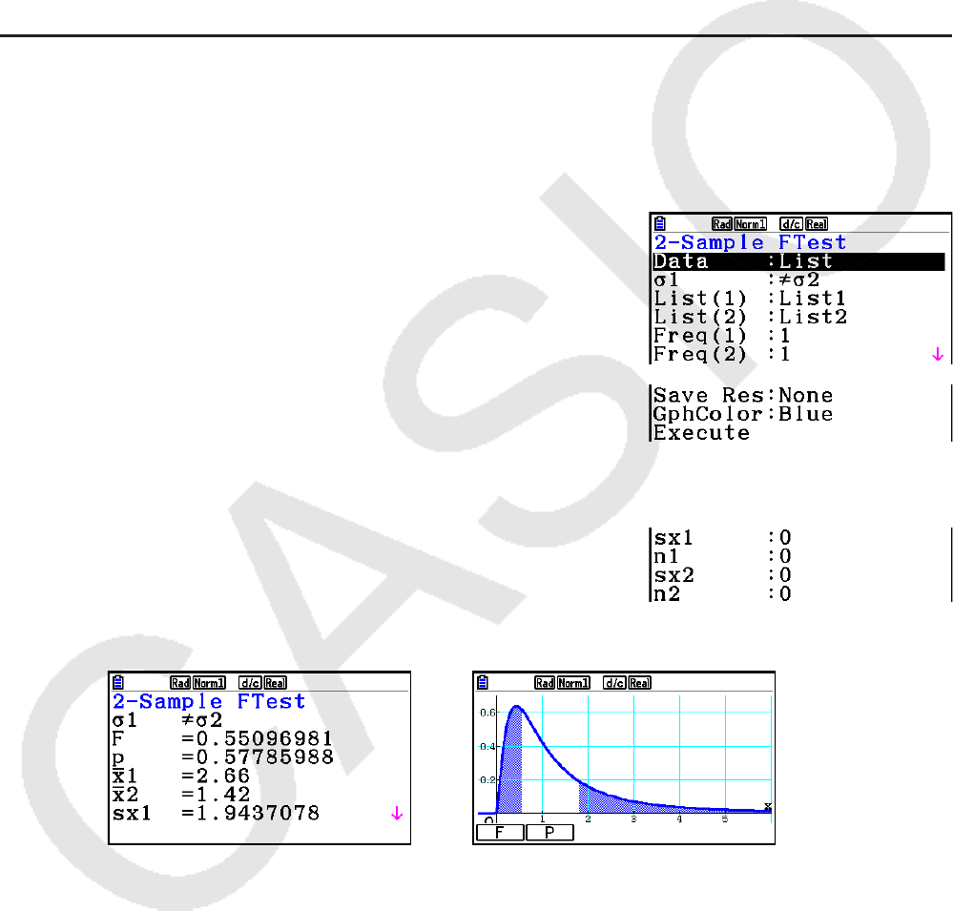The height and width of the screenshot is (911, 953).
Task: Click Norm1 indicator in graph screen status bar
Action: [573, 683]
